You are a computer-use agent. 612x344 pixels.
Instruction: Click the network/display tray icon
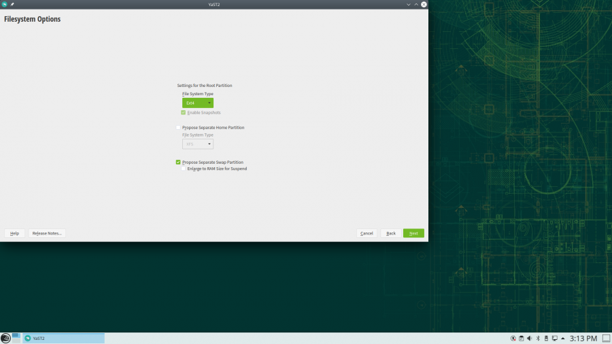pyautogui.click(x=554, y=338)
